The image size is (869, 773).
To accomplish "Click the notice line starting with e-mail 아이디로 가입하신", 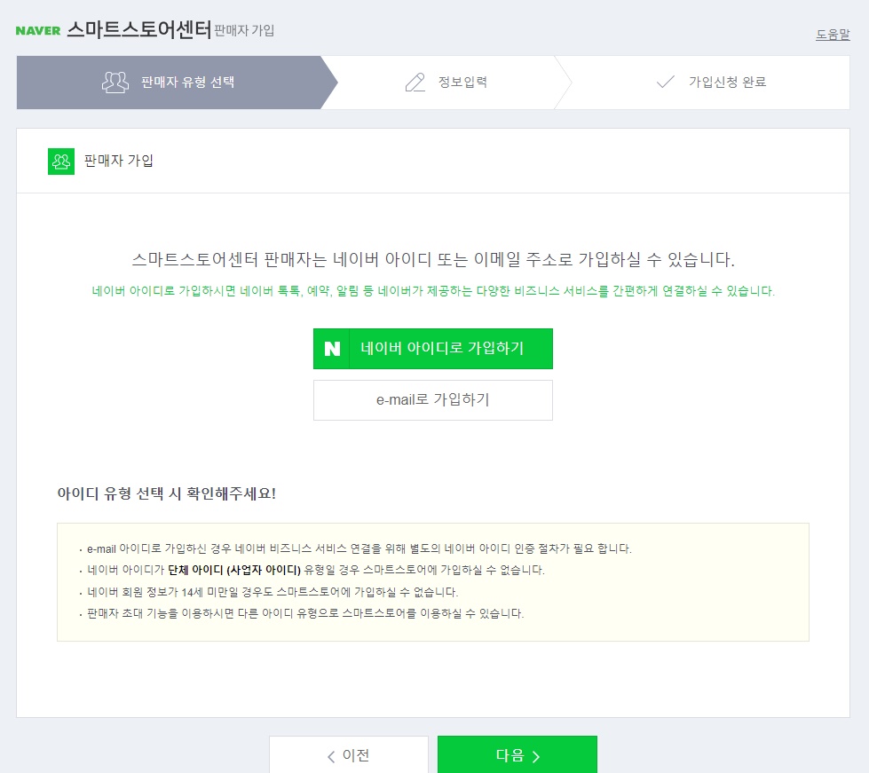I will point(359,548).
